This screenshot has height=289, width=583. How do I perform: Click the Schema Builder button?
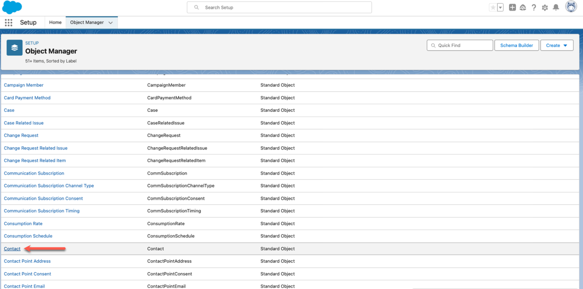(516, 46)
